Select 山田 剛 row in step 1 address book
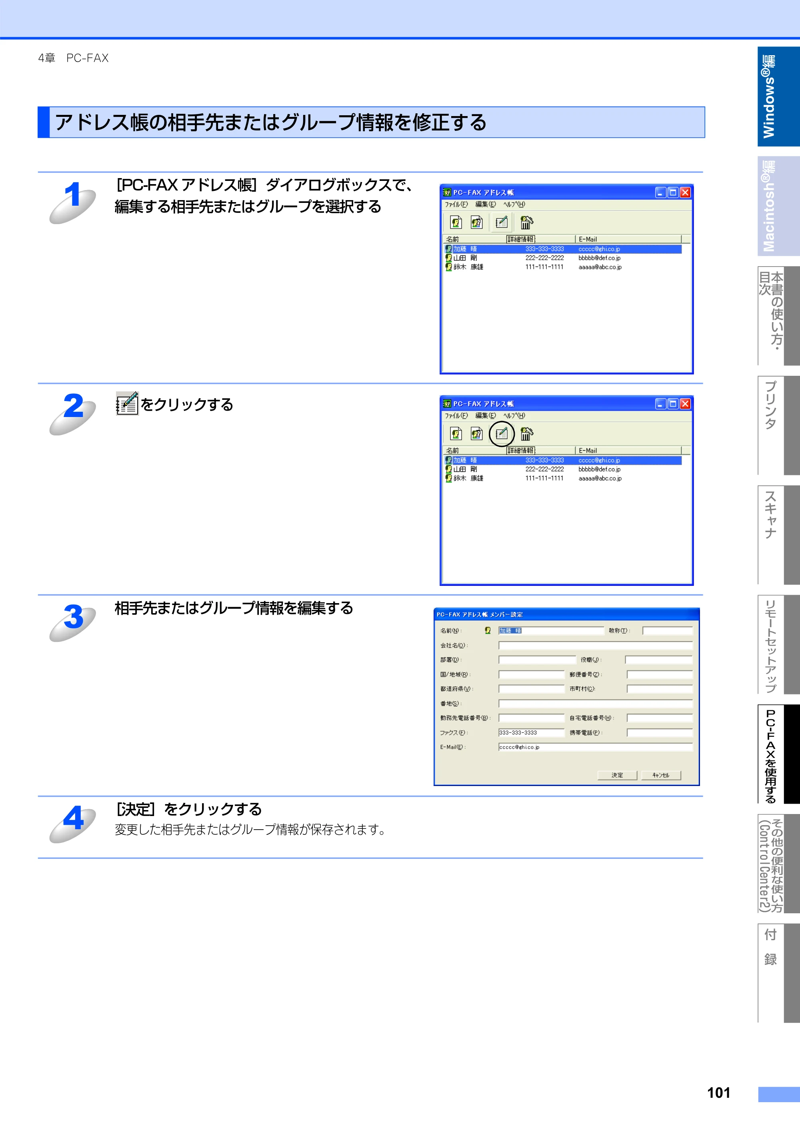 pyautogui.click(x=562, y=258)
